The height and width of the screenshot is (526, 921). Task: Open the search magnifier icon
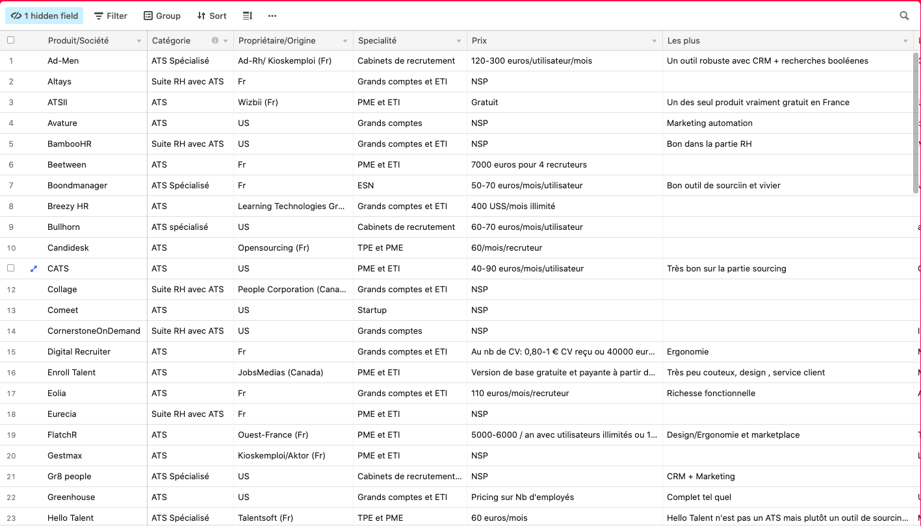point(904,16)
